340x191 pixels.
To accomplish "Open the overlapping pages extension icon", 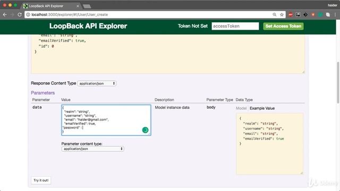I will [328, 14].
